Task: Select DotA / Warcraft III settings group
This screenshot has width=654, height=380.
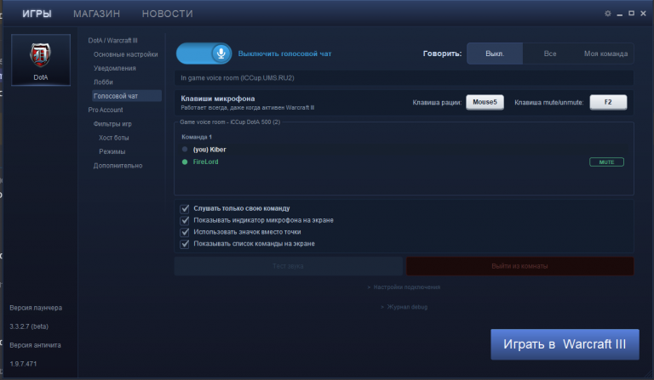Action: tap(112, 40)
